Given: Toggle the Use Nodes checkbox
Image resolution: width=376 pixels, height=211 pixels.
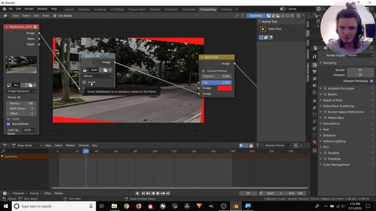Looking at the screenshot, I should tap(55, 16).
